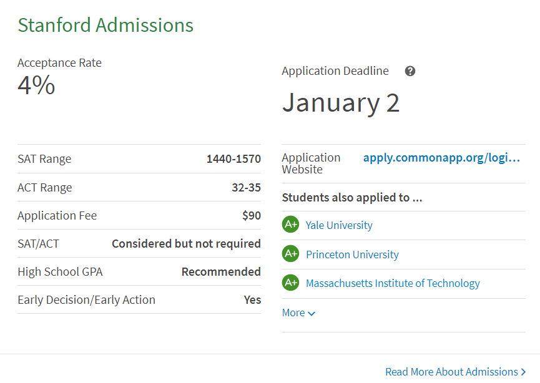Image resolution: width=540 pixels, height=383 pixels.
Task: Click the High School GPA Recommended value
Action: coord(221,272)
